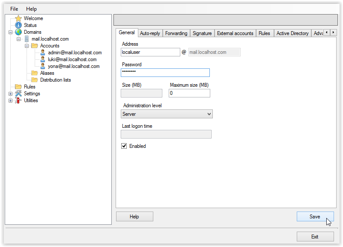The image size is (343, 247).
Task: Click the Rules folder icon in tree
Action: tap(18, 87)
